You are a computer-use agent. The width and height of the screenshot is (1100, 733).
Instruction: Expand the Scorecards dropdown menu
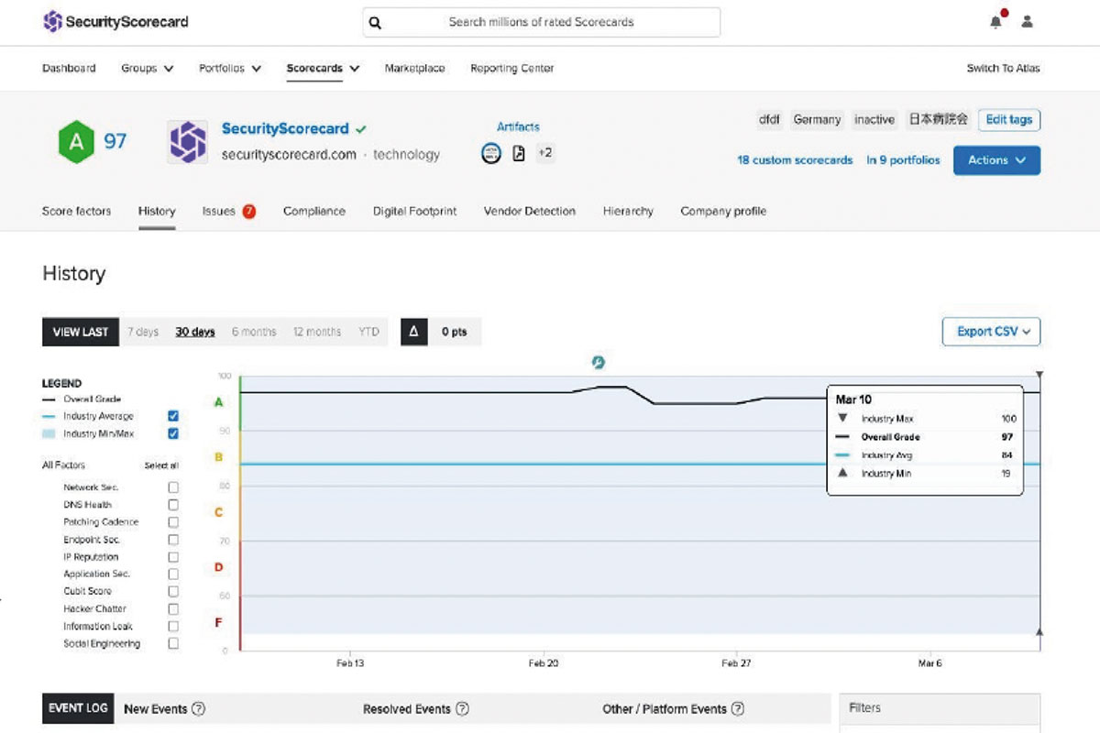pyautogui.click(x=323, y=69)
